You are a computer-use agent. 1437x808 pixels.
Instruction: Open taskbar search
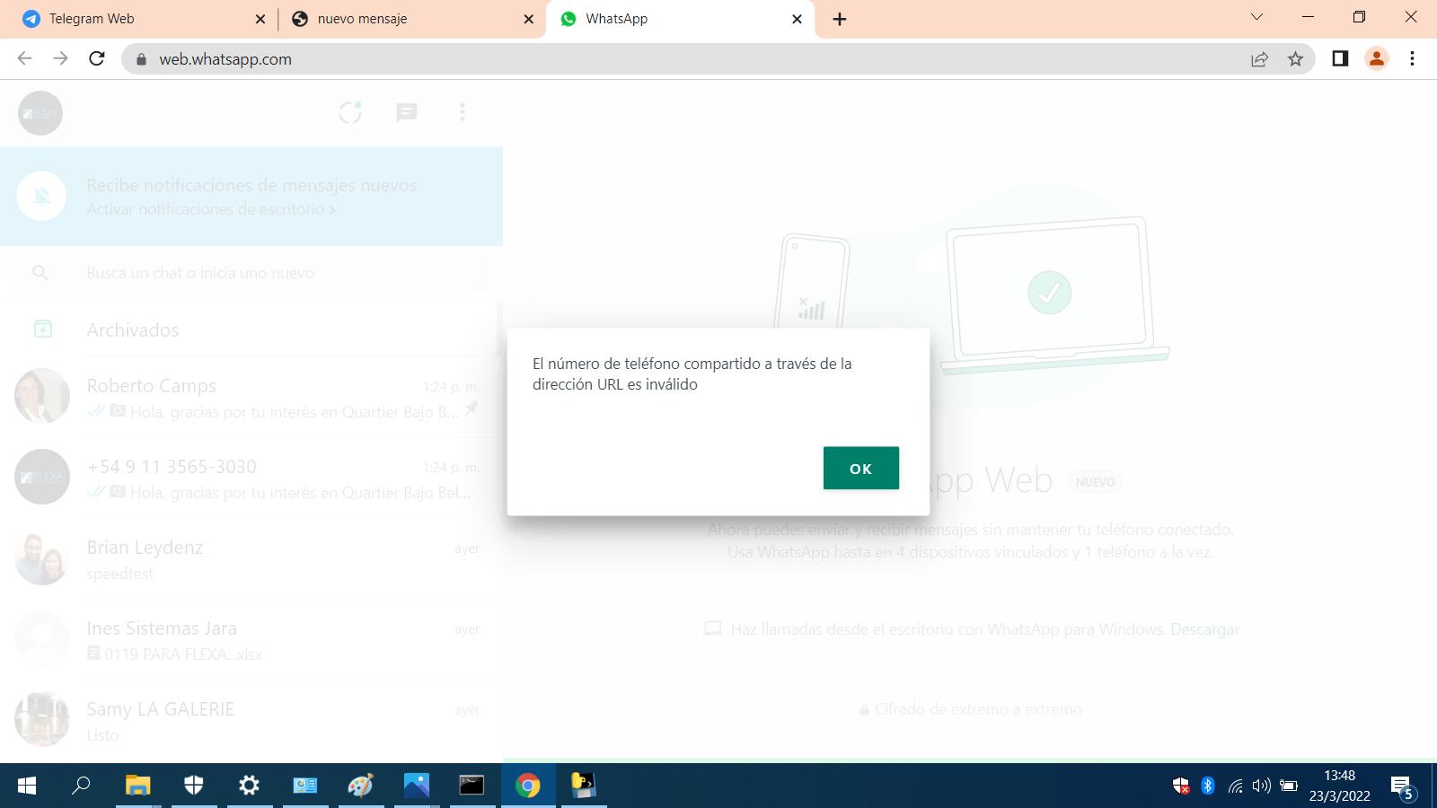pos(82,786)
